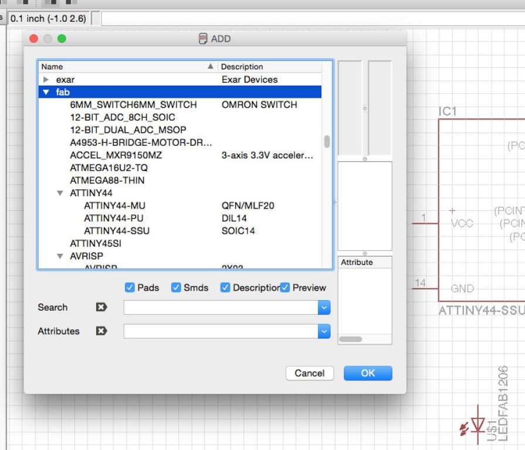Viewport: 525px width, 450px height.
Task: Click the IC1 label in the schematic
Action: coord(448,111)
